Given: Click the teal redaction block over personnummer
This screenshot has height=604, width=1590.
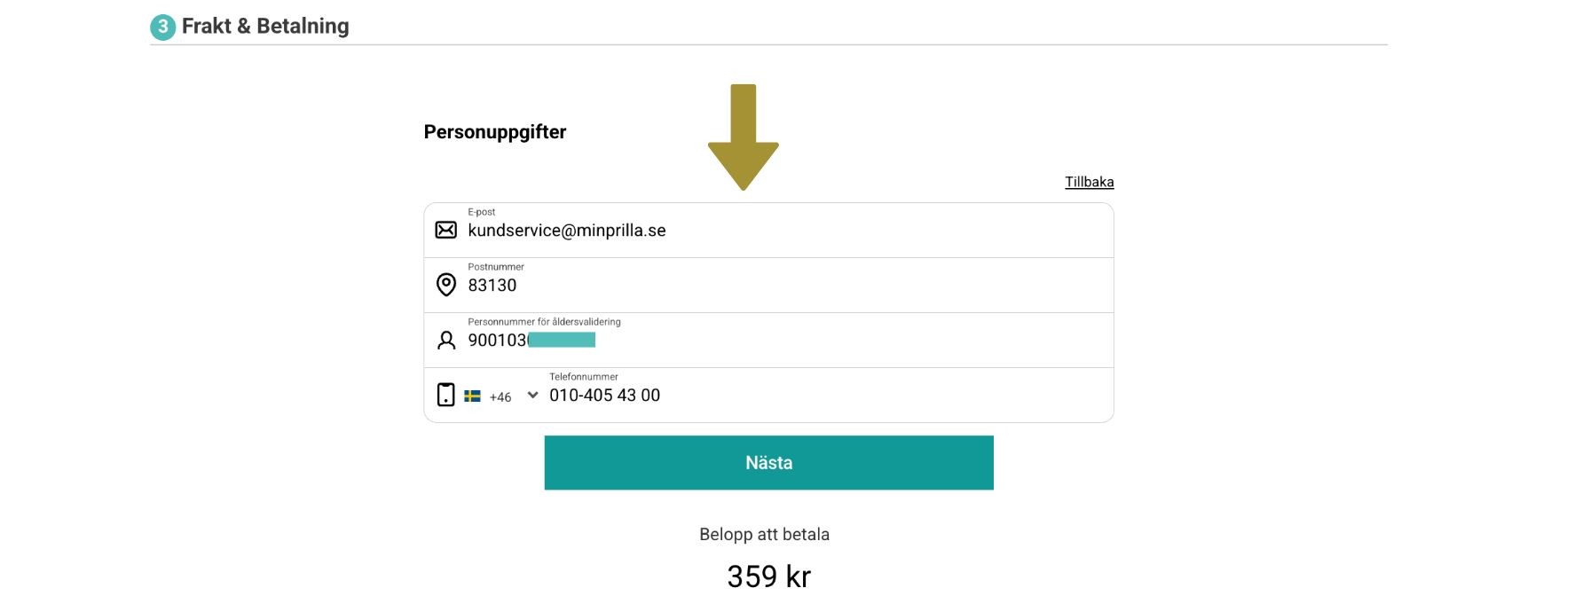Looking at the screenshot, I should coord(563,340).
